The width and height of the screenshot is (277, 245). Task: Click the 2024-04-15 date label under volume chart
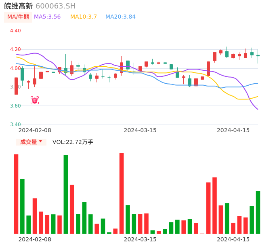click(233, 239)
